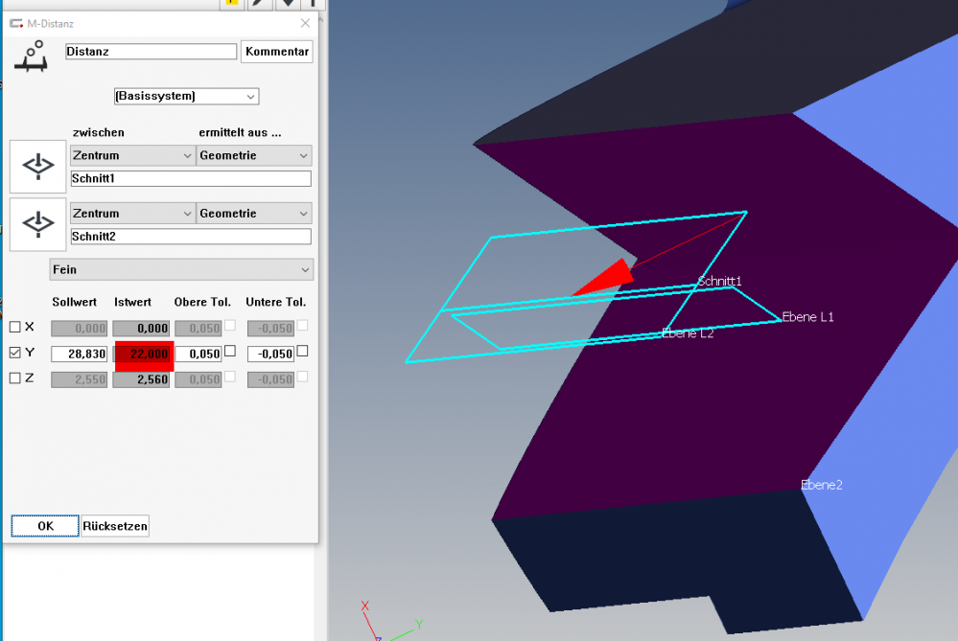Click the distance measurement icon beside the name field
Viewport: 958px width, 641px height.
(x=33, y=57)
